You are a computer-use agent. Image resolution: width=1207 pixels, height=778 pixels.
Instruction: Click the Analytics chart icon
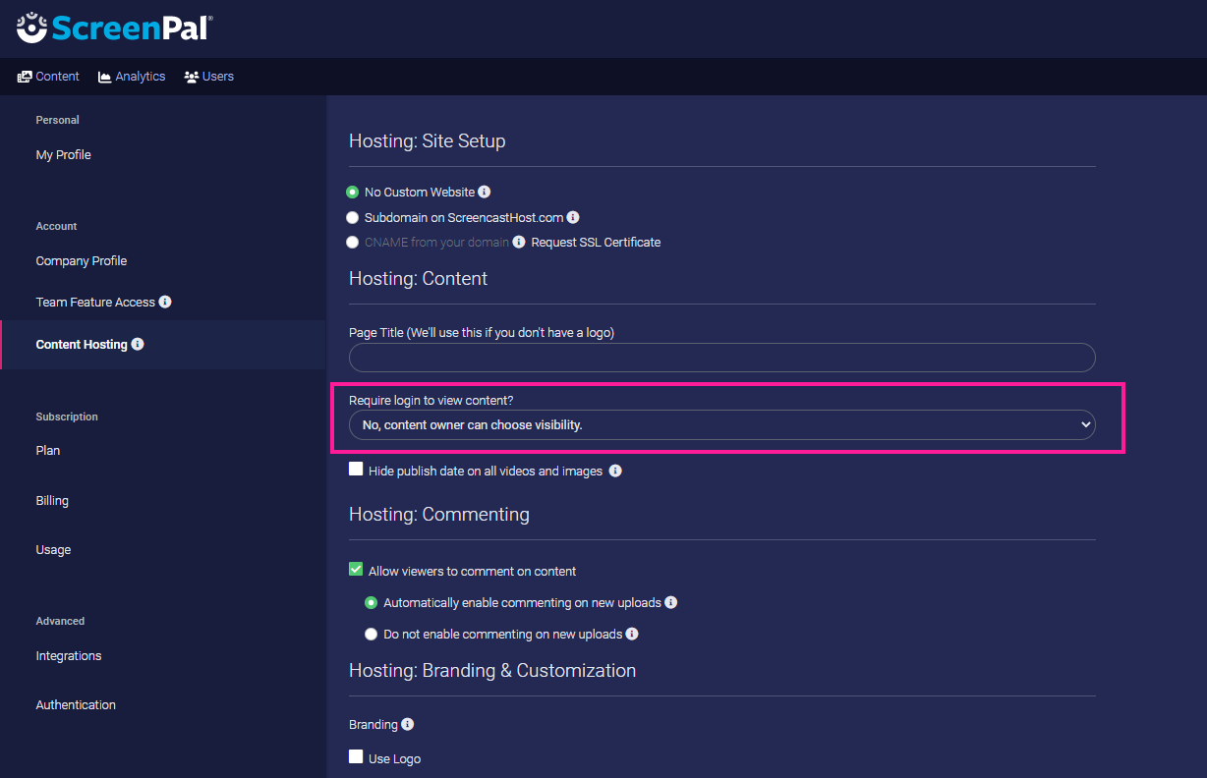104,77
